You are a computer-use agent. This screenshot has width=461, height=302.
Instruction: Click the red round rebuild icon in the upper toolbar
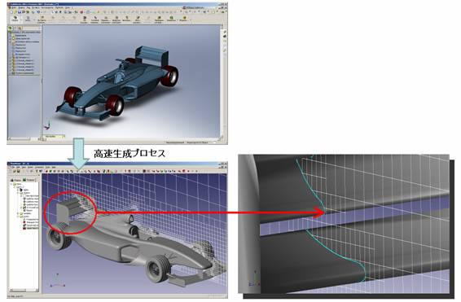pos(81,12)
